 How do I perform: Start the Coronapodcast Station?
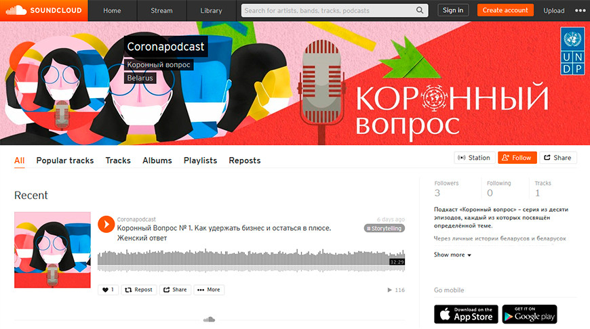pyautogui.click(x=474, y=158)
